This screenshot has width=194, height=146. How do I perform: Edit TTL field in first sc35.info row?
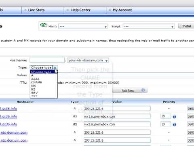click(x=191, y=109)
